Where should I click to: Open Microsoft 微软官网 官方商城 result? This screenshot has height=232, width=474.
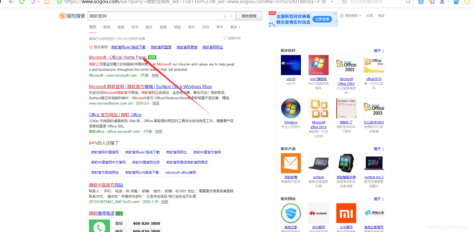pyautogui.click(x=150, y=87)
